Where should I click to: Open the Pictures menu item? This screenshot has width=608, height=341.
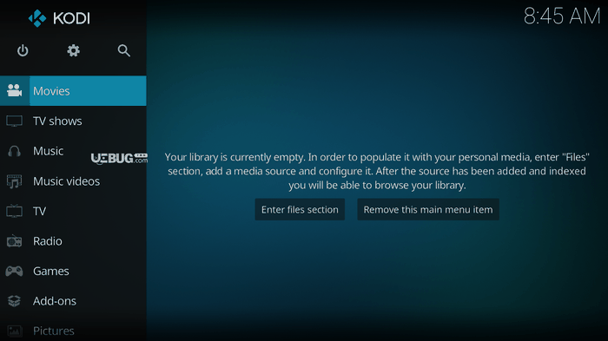pos(73,331)
